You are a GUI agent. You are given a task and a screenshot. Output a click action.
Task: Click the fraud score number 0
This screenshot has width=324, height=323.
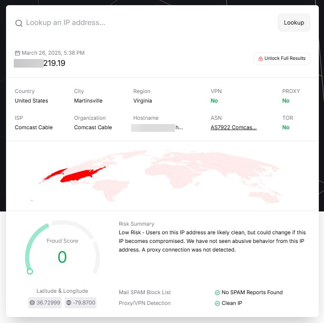[x=62, y=257]
